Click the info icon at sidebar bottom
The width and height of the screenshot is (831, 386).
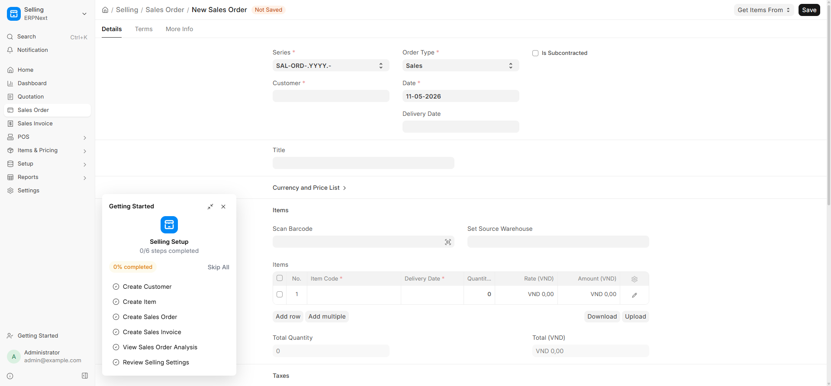10,376
